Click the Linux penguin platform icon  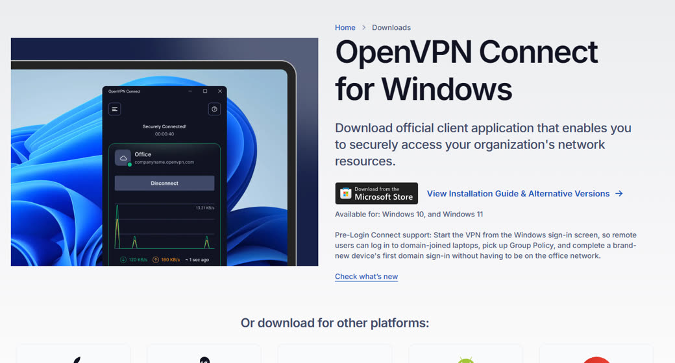(204, 360)
